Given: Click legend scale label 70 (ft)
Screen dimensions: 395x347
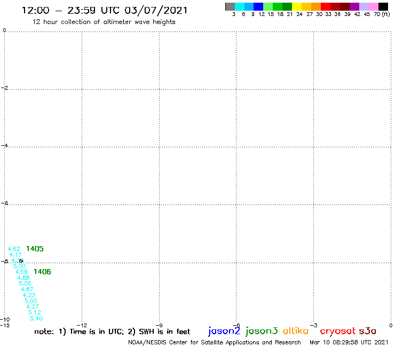Looking at the screenshot, I should 382,14.
